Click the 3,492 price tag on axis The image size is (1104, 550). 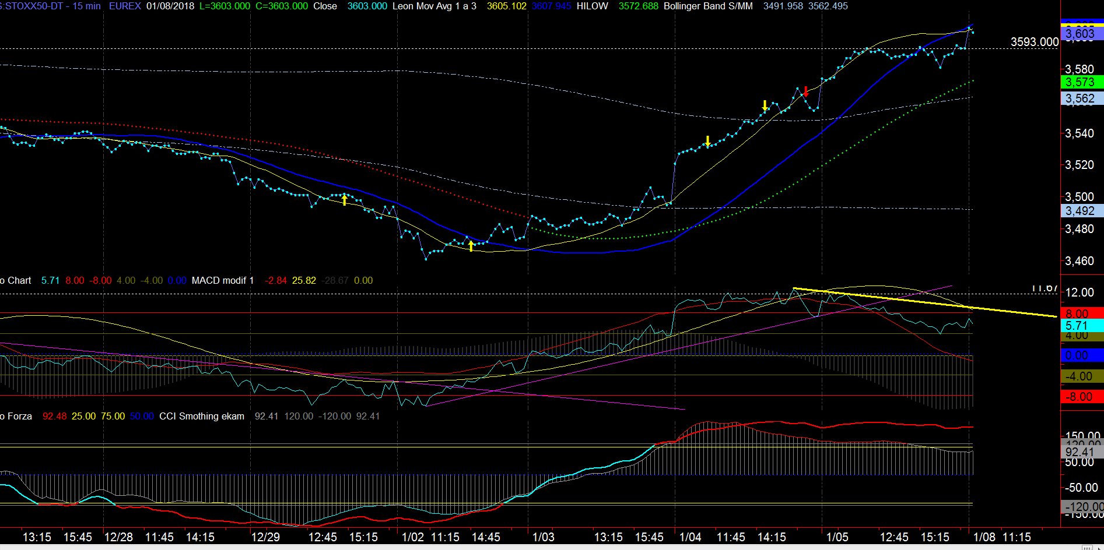pos(1082,211)
